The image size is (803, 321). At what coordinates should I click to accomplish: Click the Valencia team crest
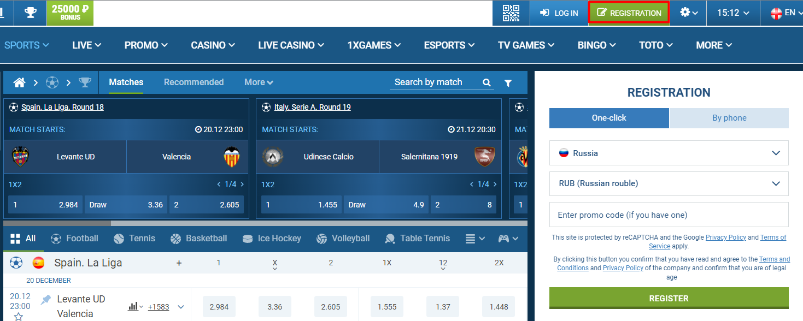[x=232, y=157]
